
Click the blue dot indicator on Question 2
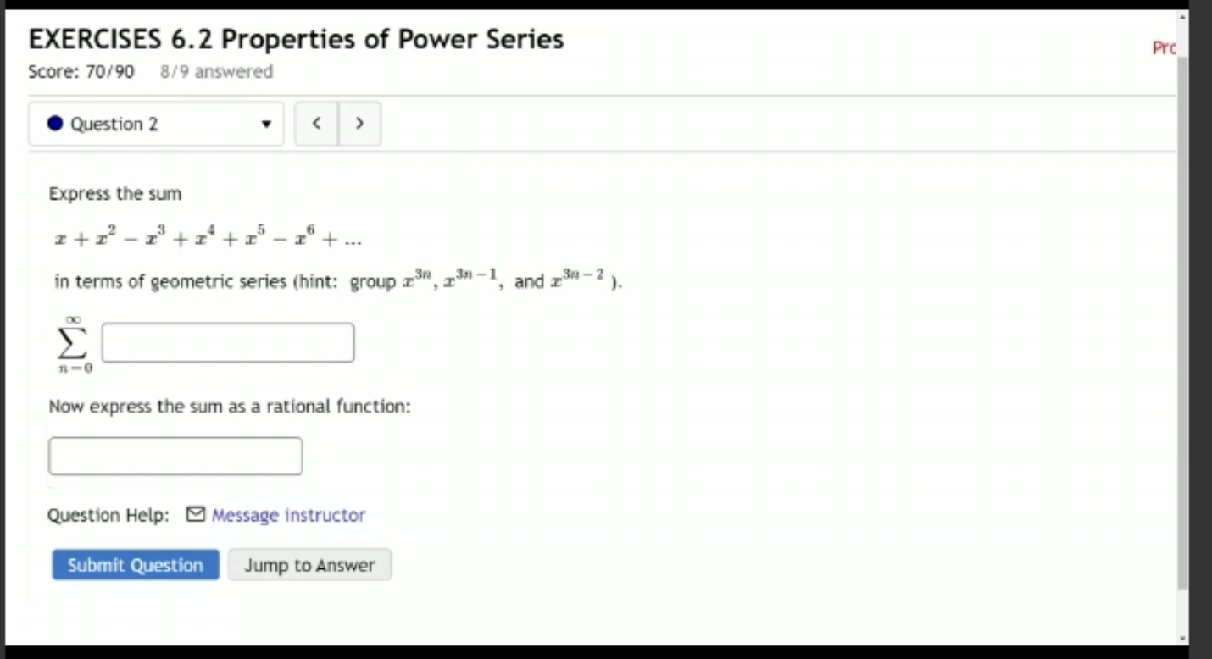pos(54,124)
